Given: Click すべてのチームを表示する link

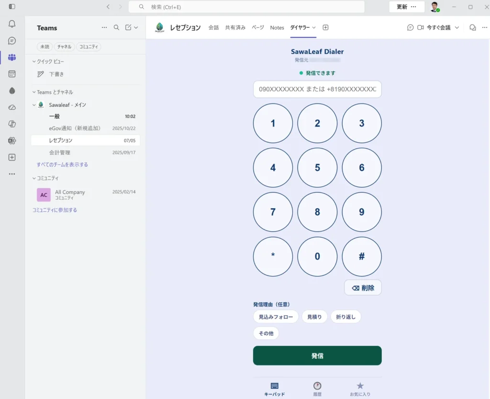Looking at the screenshot, I should pyautogui.click(x=62, y=164).
